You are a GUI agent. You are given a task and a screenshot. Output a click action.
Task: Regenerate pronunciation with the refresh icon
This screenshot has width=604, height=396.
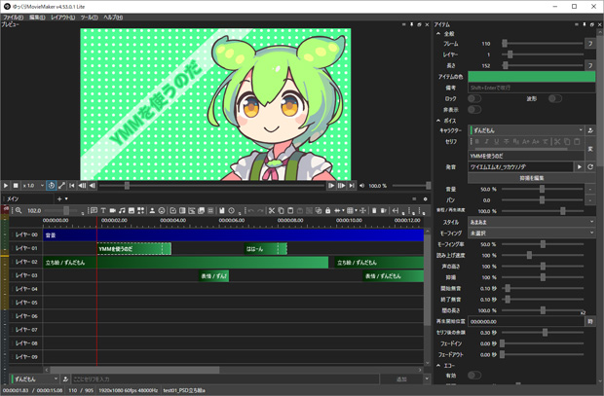coord(590,166)
